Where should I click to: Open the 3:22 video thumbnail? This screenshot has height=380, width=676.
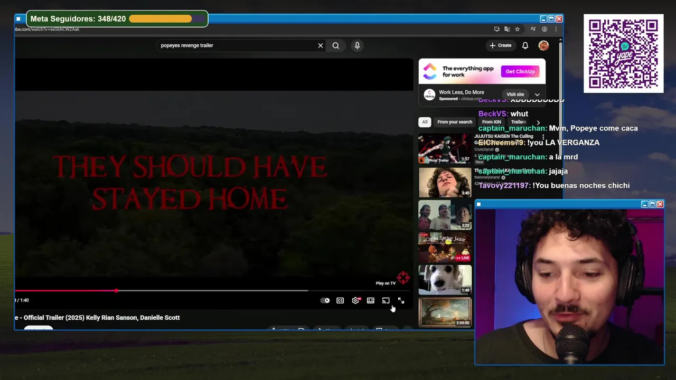tap(445, 215)
